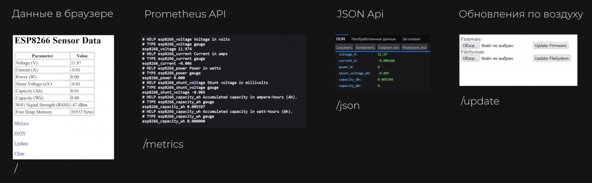The height and width of the screenshot is (183, 592).
Task: Click Обзор button for Firmware file
Action: [x=470, y=46]
